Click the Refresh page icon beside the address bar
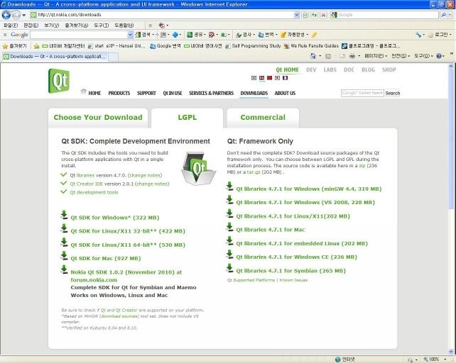Image resolution: width=456 pixels, height=363 pixels. 314,15
